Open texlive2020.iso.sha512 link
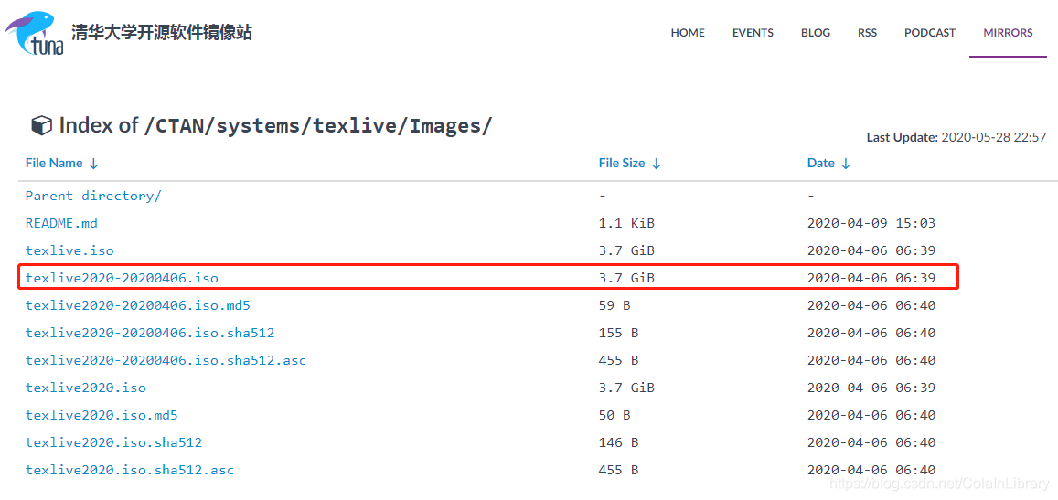1058x500 pixels. (x=113, y=442)
